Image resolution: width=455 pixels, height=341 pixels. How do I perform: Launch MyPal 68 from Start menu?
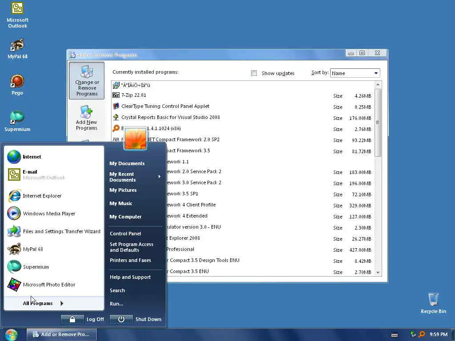tap(54, 249)
